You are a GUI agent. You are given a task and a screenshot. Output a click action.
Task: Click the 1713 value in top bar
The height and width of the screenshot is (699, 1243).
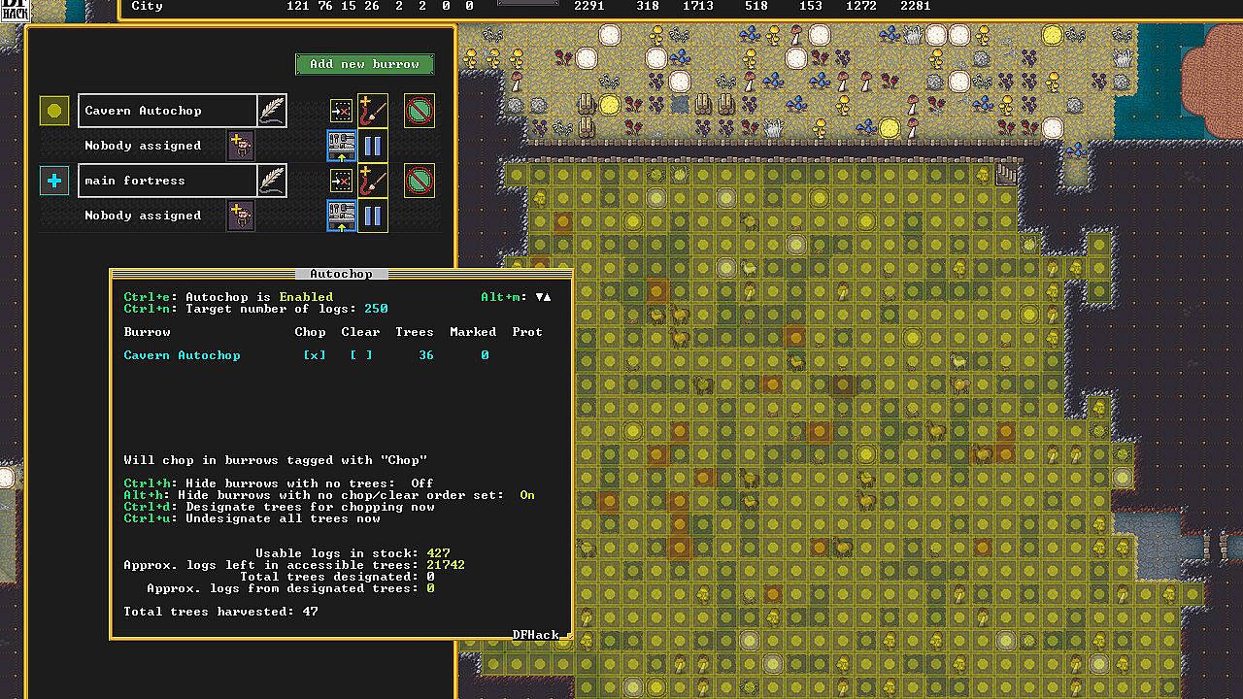click(698, 6)
